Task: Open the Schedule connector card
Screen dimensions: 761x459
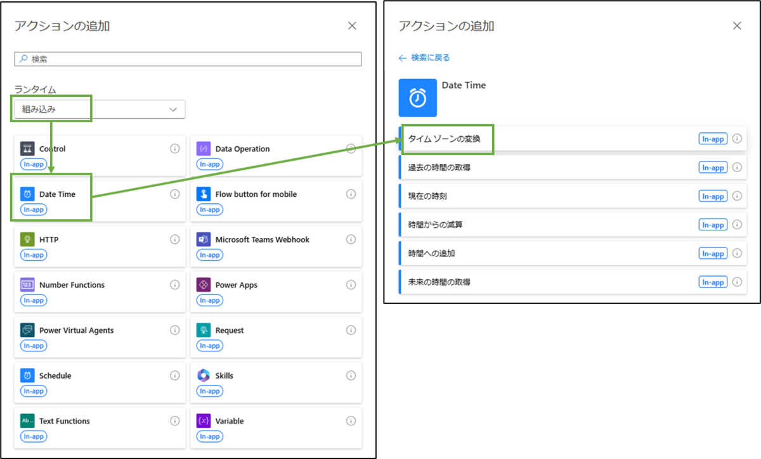Action: point(100,382)
